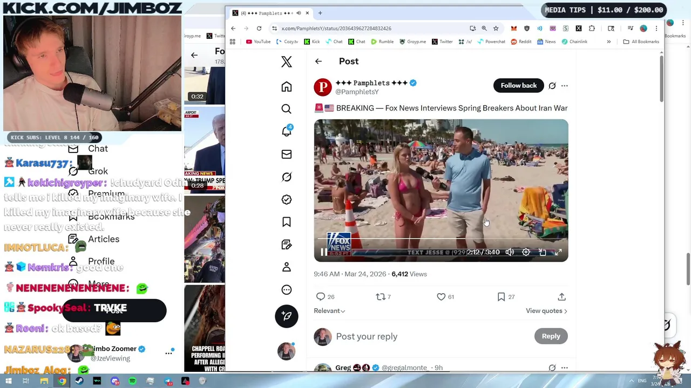The image size is (691, 388).
Task: Open account avatar at sidebar bottom
Action: (x=287, y=351)
